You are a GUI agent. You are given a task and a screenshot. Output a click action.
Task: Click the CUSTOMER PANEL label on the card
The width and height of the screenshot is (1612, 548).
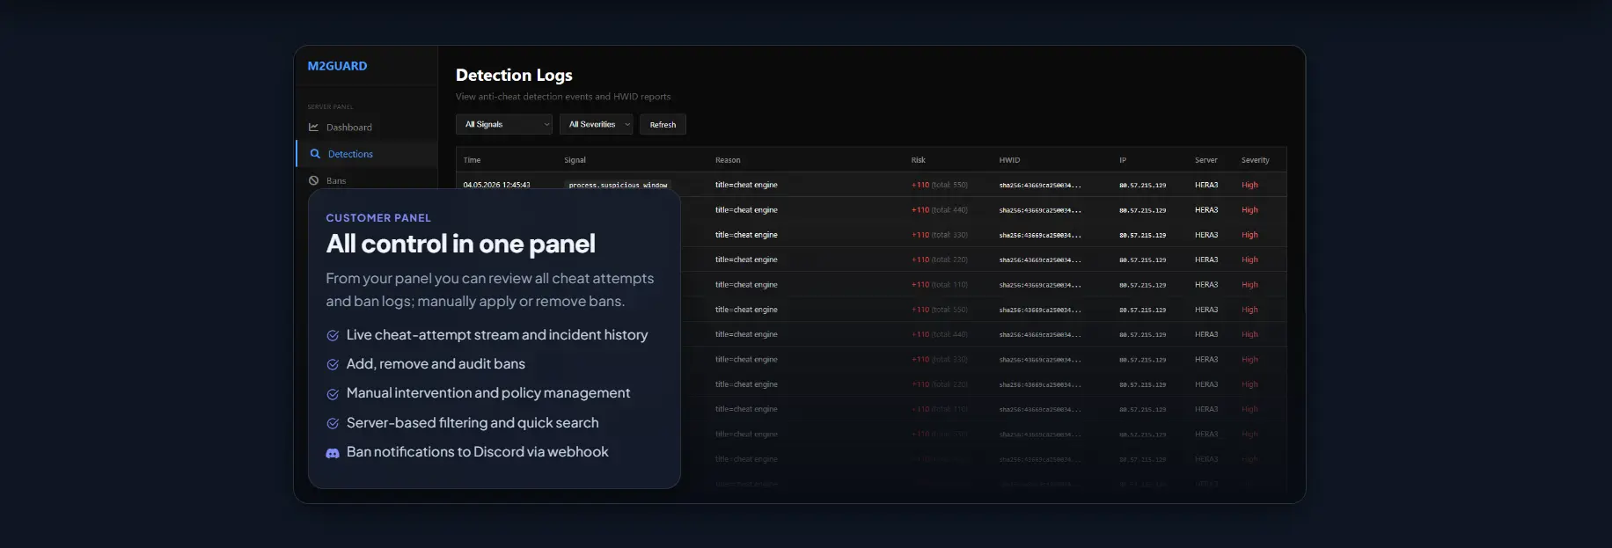click(378, 218)
